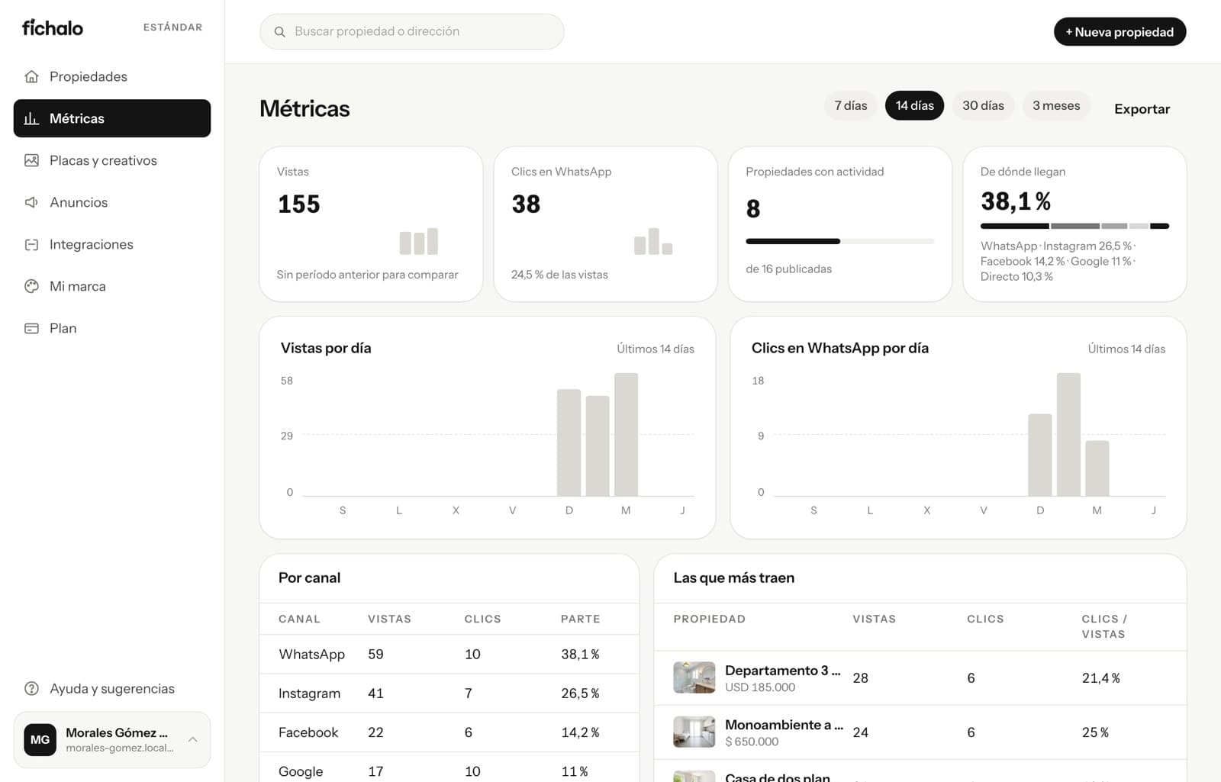Click the WhatsApp row in Por canal

pyautogui.click(x=449, y=654)
